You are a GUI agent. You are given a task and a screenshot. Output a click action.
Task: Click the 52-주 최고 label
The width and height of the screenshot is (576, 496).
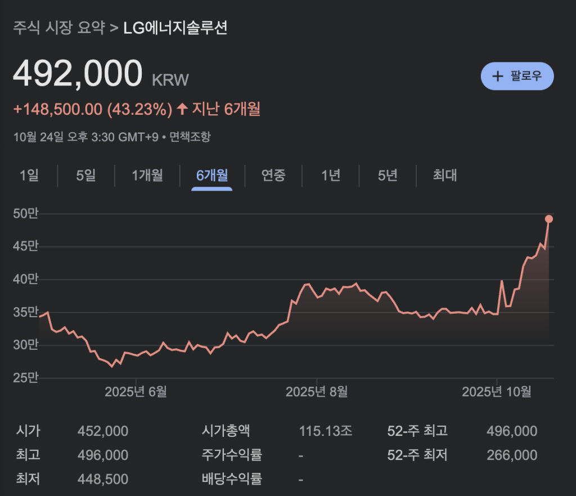click(x=417, y=431)
